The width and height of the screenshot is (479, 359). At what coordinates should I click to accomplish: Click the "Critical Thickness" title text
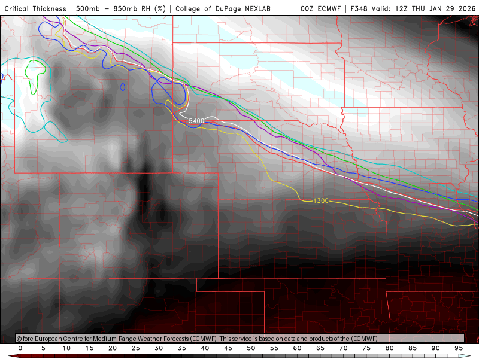(x=35, y=9)
